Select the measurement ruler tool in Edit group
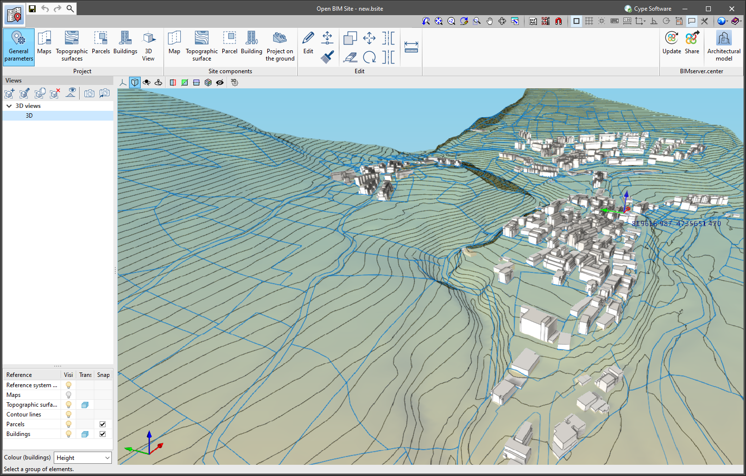Viewport: 746px width, 476px height. pyautogui.click(x=411, y=46)
